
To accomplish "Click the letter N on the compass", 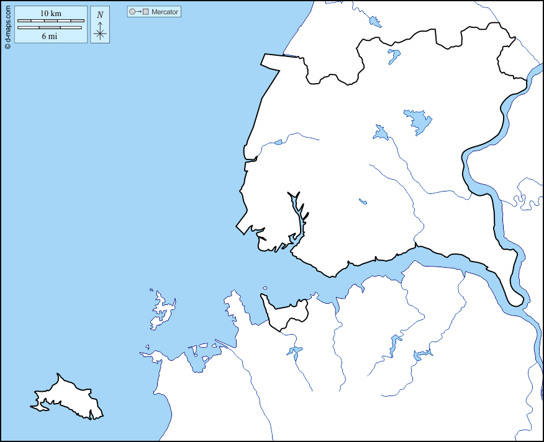I will tap(100, 15).
